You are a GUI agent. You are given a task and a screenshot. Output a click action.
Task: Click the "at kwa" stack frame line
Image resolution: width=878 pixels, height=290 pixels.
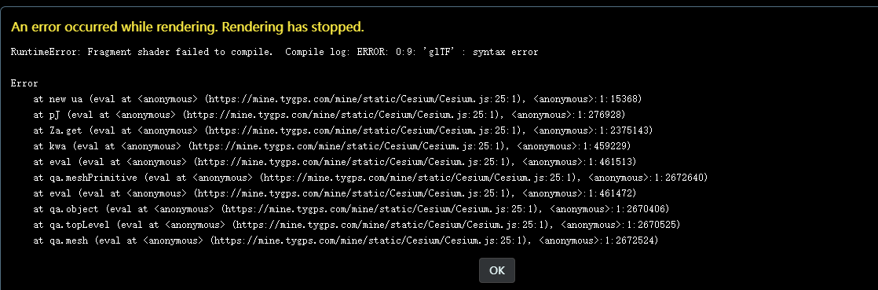point(332,146)
